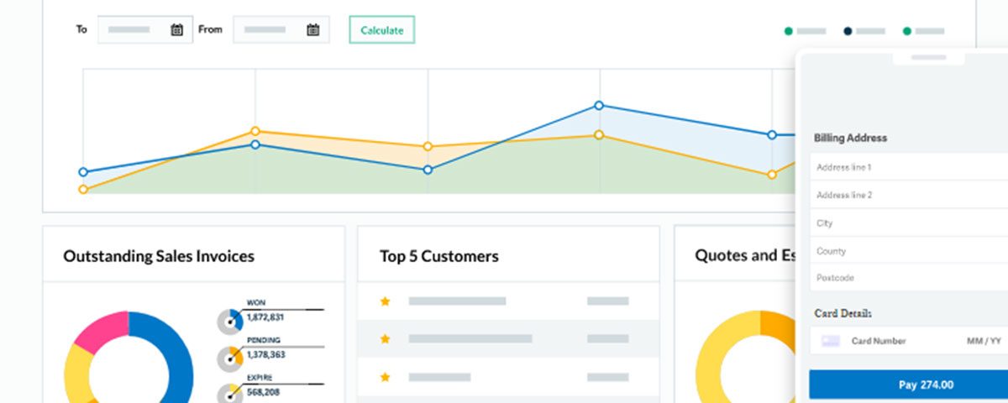Click the WON gauge icon

pos(230,321)
